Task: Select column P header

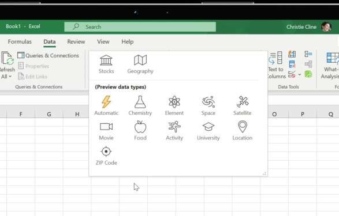Action: (x=303, y=114)
